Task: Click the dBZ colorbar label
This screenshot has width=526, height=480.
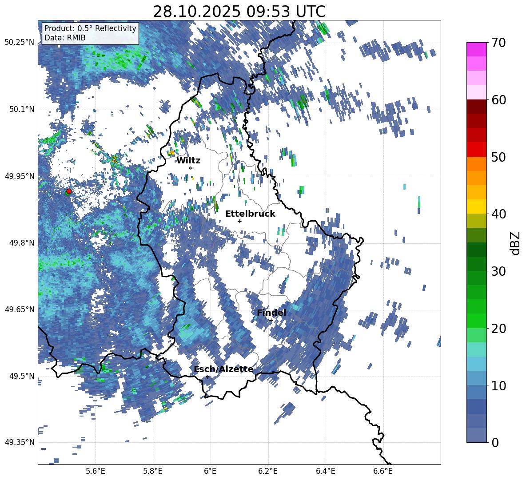Action: click(516, 243)
